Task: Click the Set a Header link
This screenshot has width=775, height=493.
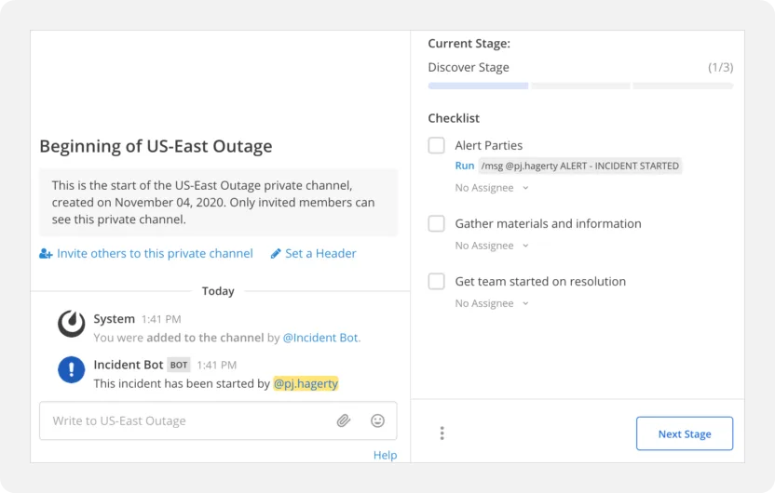Action: coord(320,254)
